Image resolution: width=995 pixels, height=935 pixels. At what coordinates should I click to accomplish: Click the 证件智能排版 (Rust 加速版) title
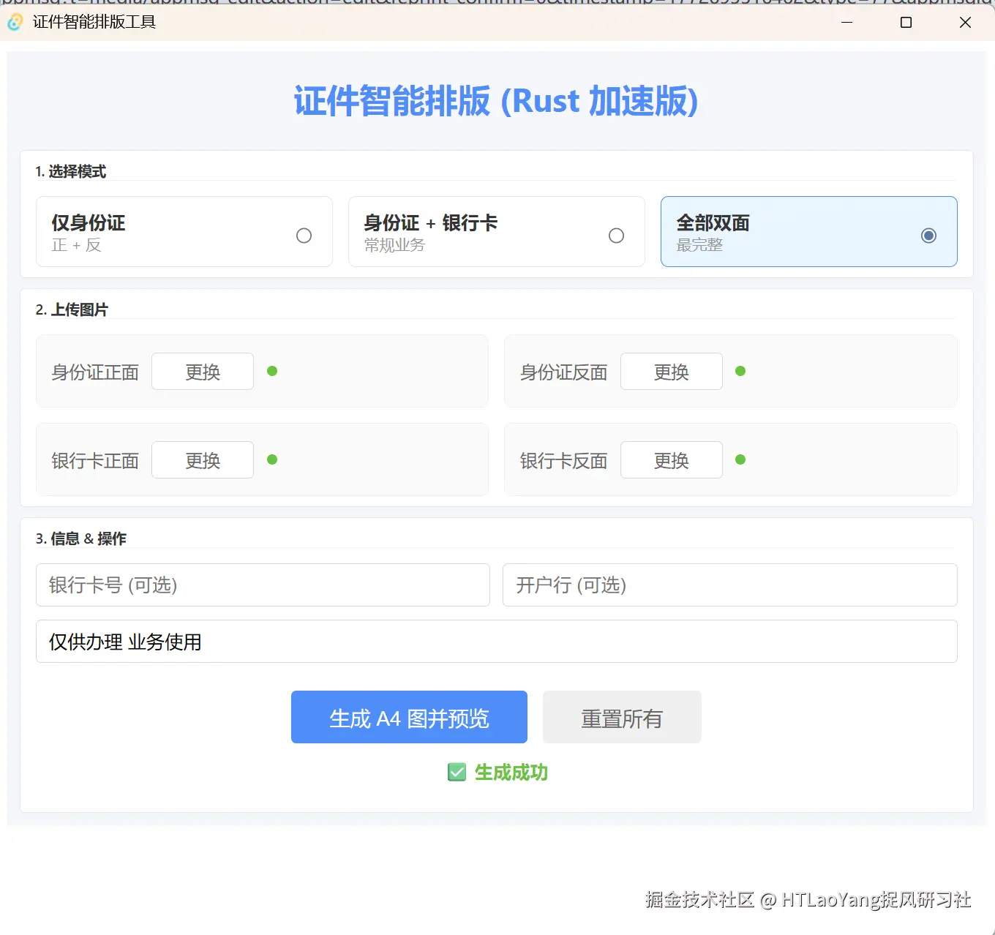496,101
